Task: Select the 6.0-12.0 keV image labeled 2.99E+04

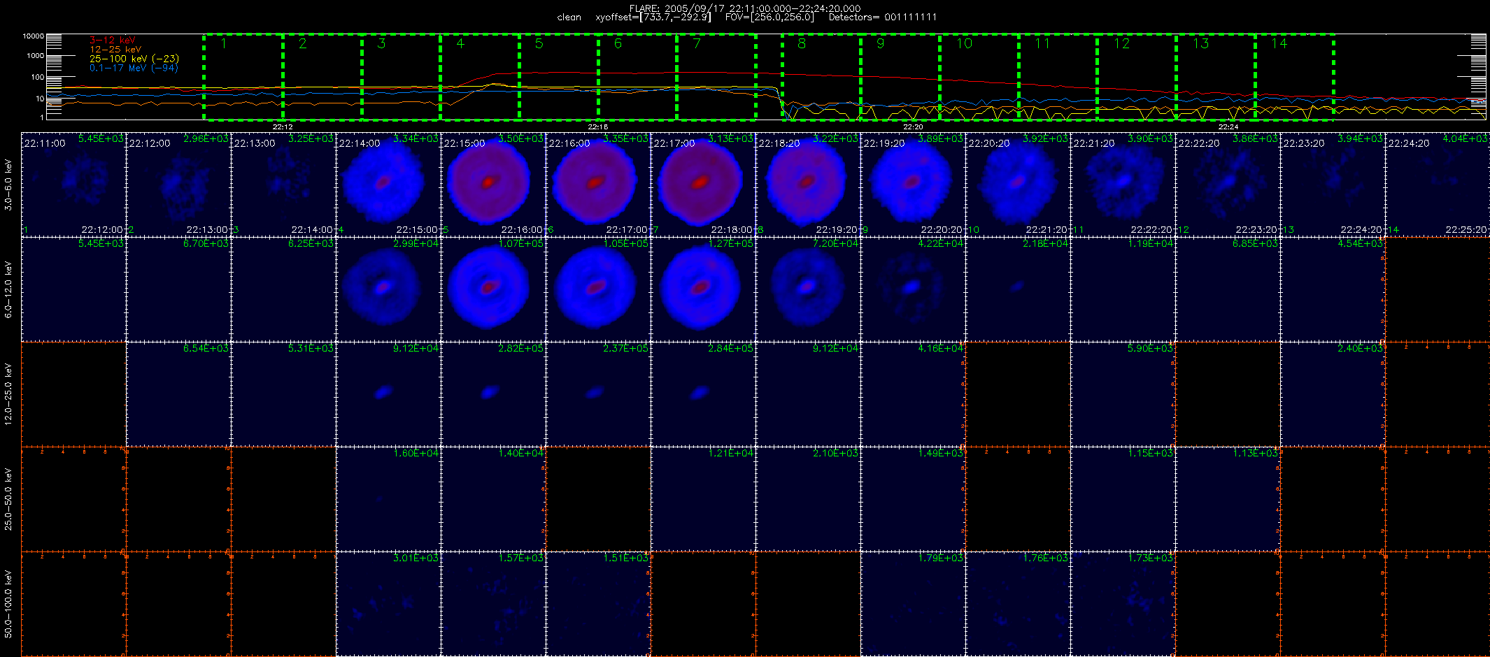Action: pyautogui.click(x=388, y=289)
